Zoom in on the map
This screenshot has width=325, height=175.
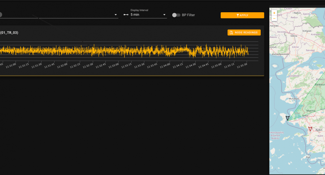click(x=274, y=13)
